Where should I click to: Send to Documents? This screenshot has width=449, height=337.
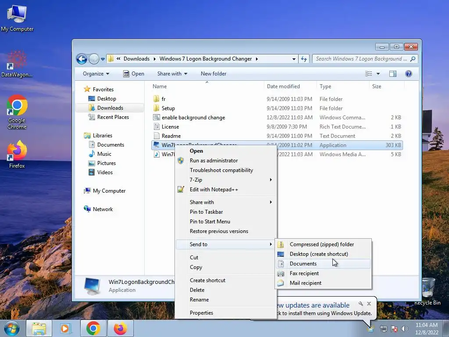(323, 264)
